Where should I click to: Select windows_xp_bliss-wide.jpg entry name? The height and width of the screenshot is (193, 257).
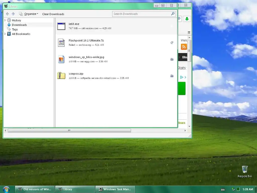click(86, 57)
